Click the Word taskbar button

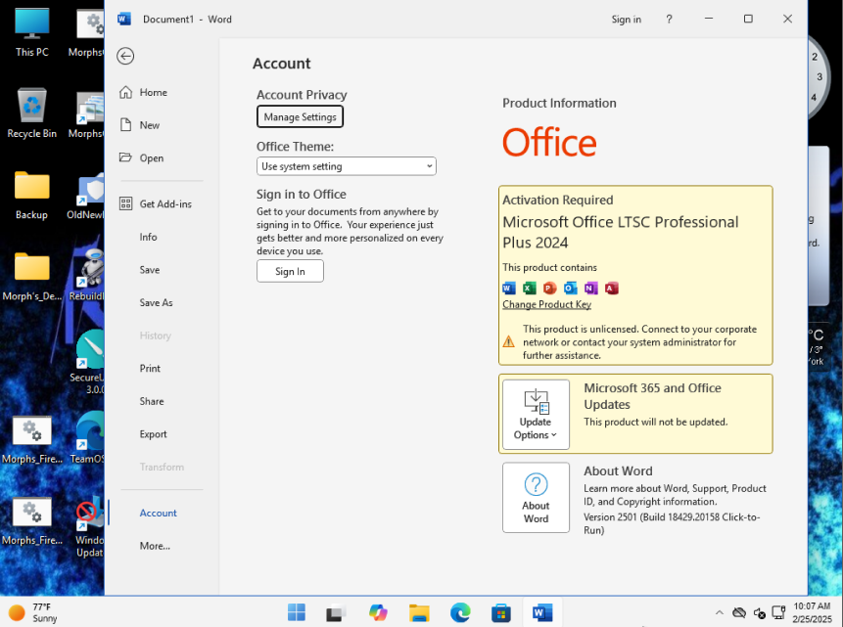(542, 612)
